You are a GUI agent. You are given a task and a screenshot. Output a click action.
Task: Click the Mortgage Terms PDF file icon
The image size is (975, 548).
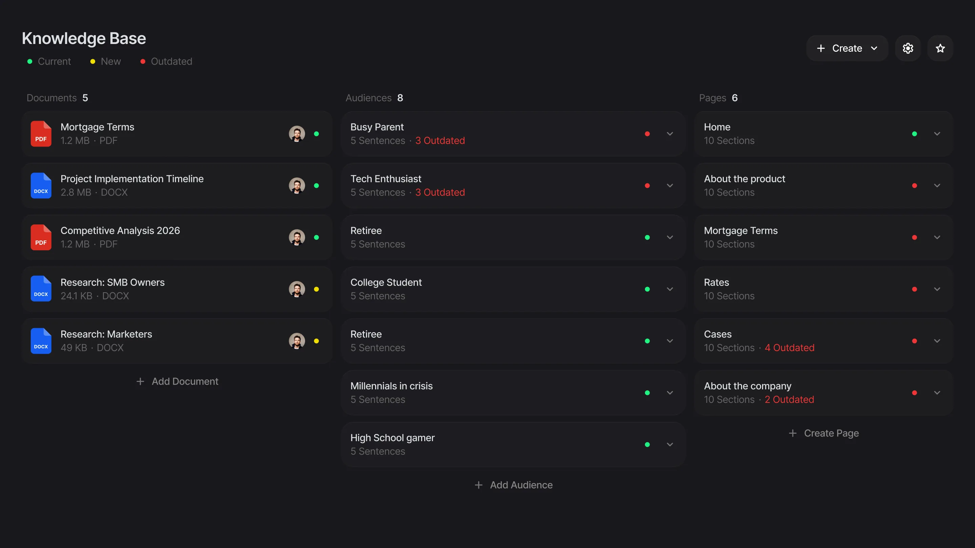[x=41, y=134]
